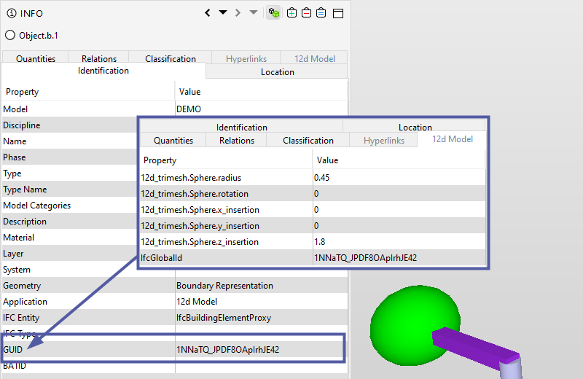Image resolution: width=583 pixels, height=379 pixels.
Task: Select the Object.b.1 radio circle
Action: click(x=10, y=35)
